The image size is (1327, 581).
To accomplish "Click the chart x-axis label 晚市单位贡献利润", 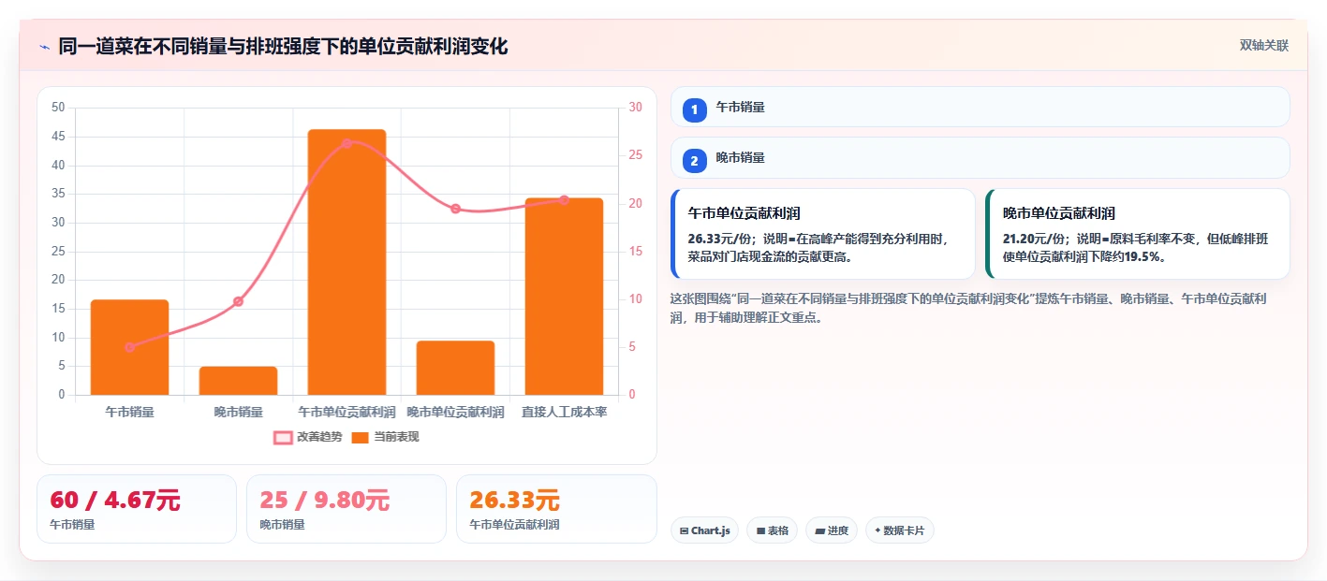I will coord(455,412).
